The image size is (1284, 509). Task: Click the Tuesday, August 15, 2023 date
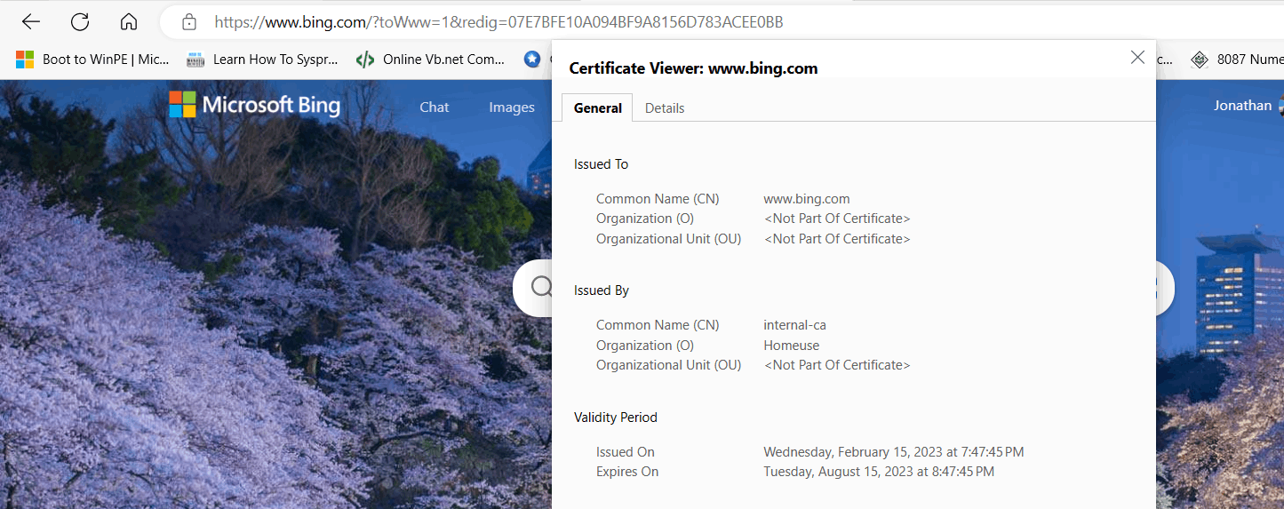click(879, 472)
